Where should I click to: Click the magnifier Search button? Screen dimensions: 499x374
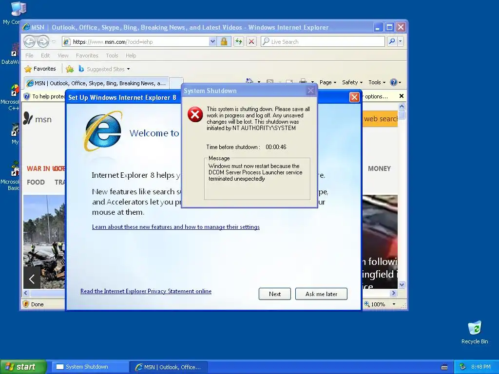[x=392, y=42]
